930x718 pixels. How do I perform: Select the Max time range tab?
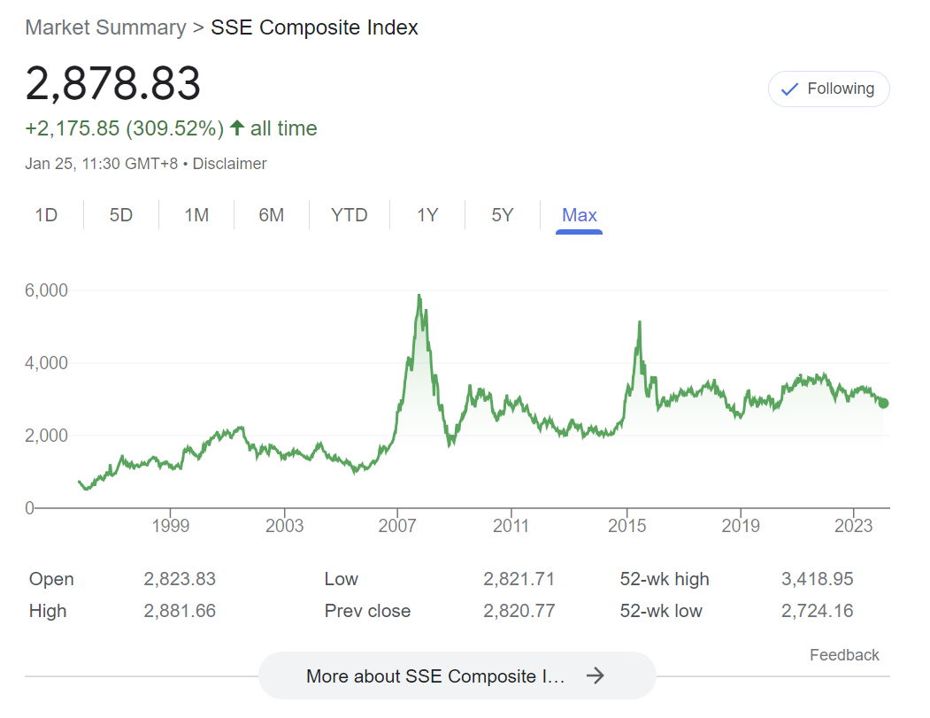(x=579, y=215)
